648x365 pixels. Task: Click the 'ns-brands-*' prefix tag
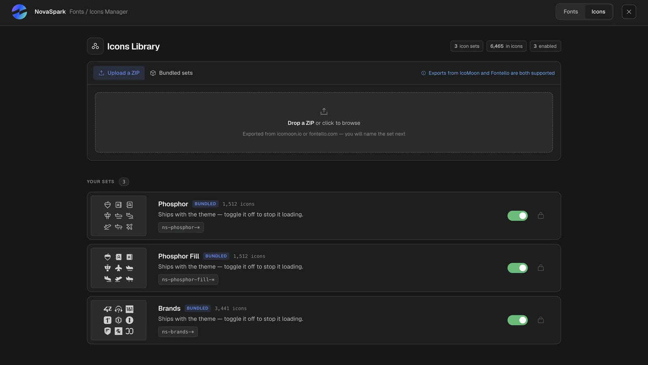click(178, 332)
